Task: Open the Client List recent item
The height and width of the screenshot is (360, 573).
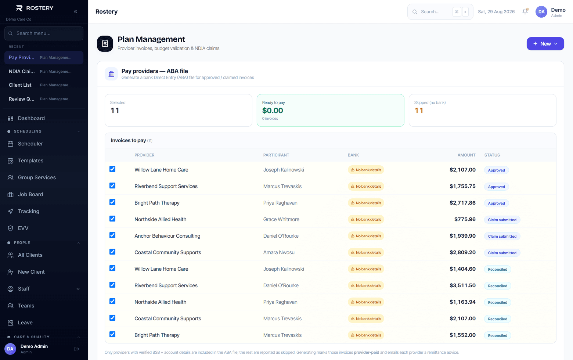Action: tap(44, 85)
